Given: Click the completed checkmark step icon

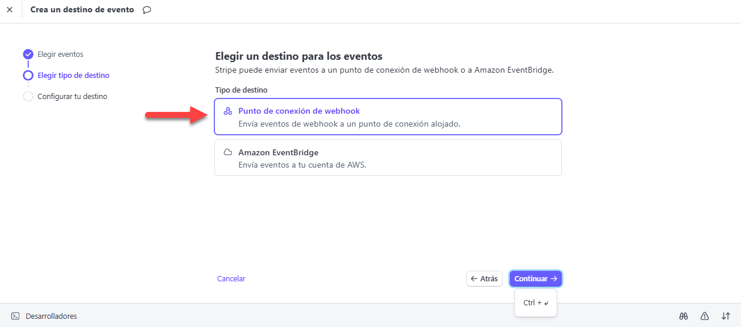Looking at the screenshot, I should (x=28, y=54).
